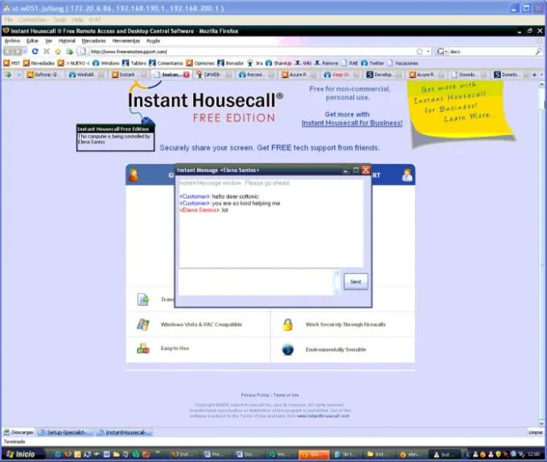Image resolution: width=547 pixels, height=462 pixels.
Task: Open the bookmark star dropdown arrow
Action: (429, 52)
